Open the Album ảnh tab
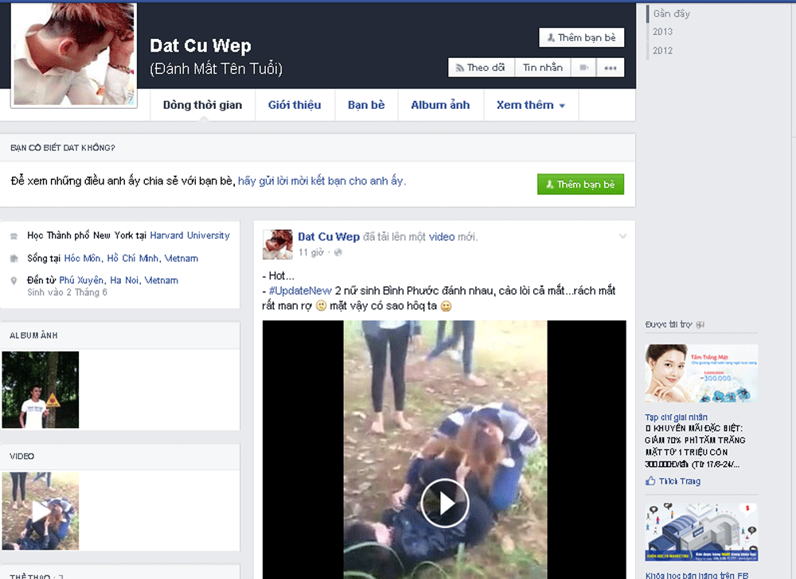The height and width of the screenshot is (579, 796). pyautogui.click(x=440, y=105)
